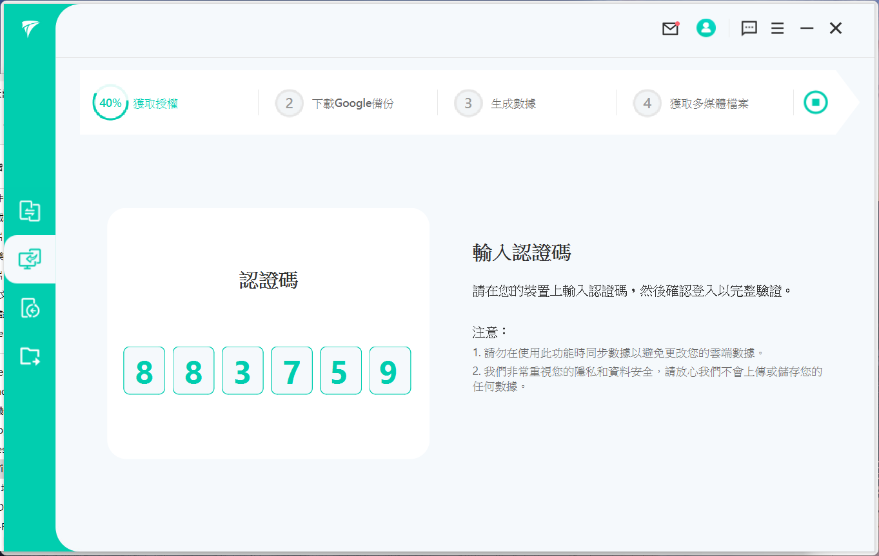The width and height of the screenshot is (879, 556).
Task: Click the digit box showing 5
Action: click(x=341, y=370)
